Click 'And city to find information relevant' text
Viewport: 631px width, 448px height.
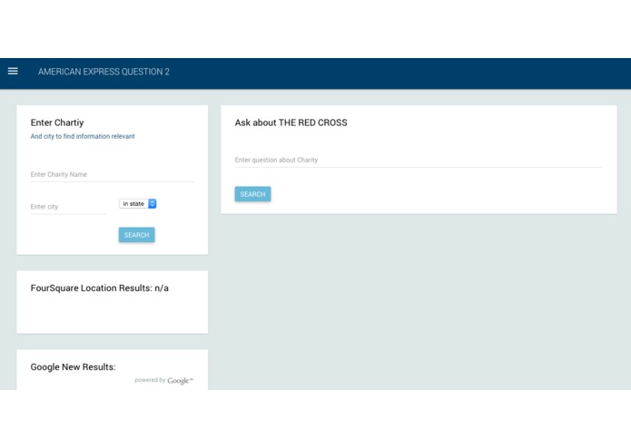click(83, 136)
